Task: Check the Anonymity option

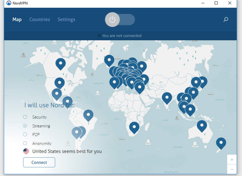Action: [x=25, y=143]
